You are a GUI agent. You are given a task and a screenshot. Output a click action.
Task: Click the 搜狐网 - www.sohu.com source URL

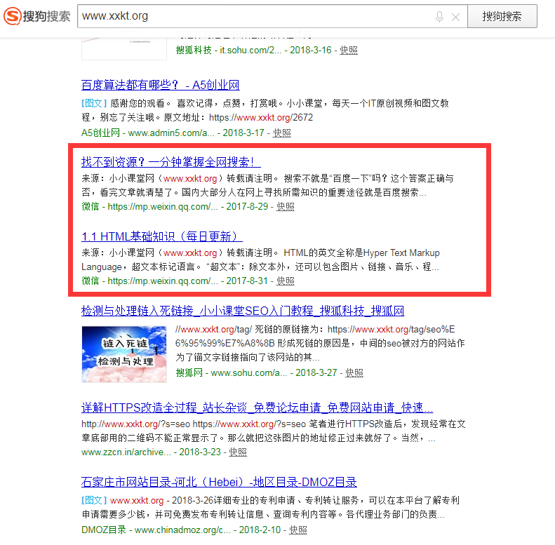tap(232, 373)
